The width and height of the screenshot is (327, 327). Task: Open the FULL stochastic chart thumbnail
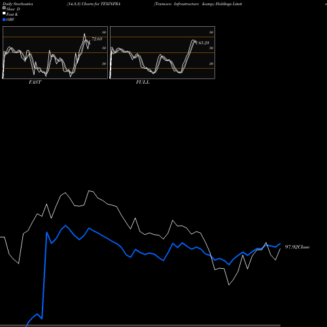click(x=162, y=52)
